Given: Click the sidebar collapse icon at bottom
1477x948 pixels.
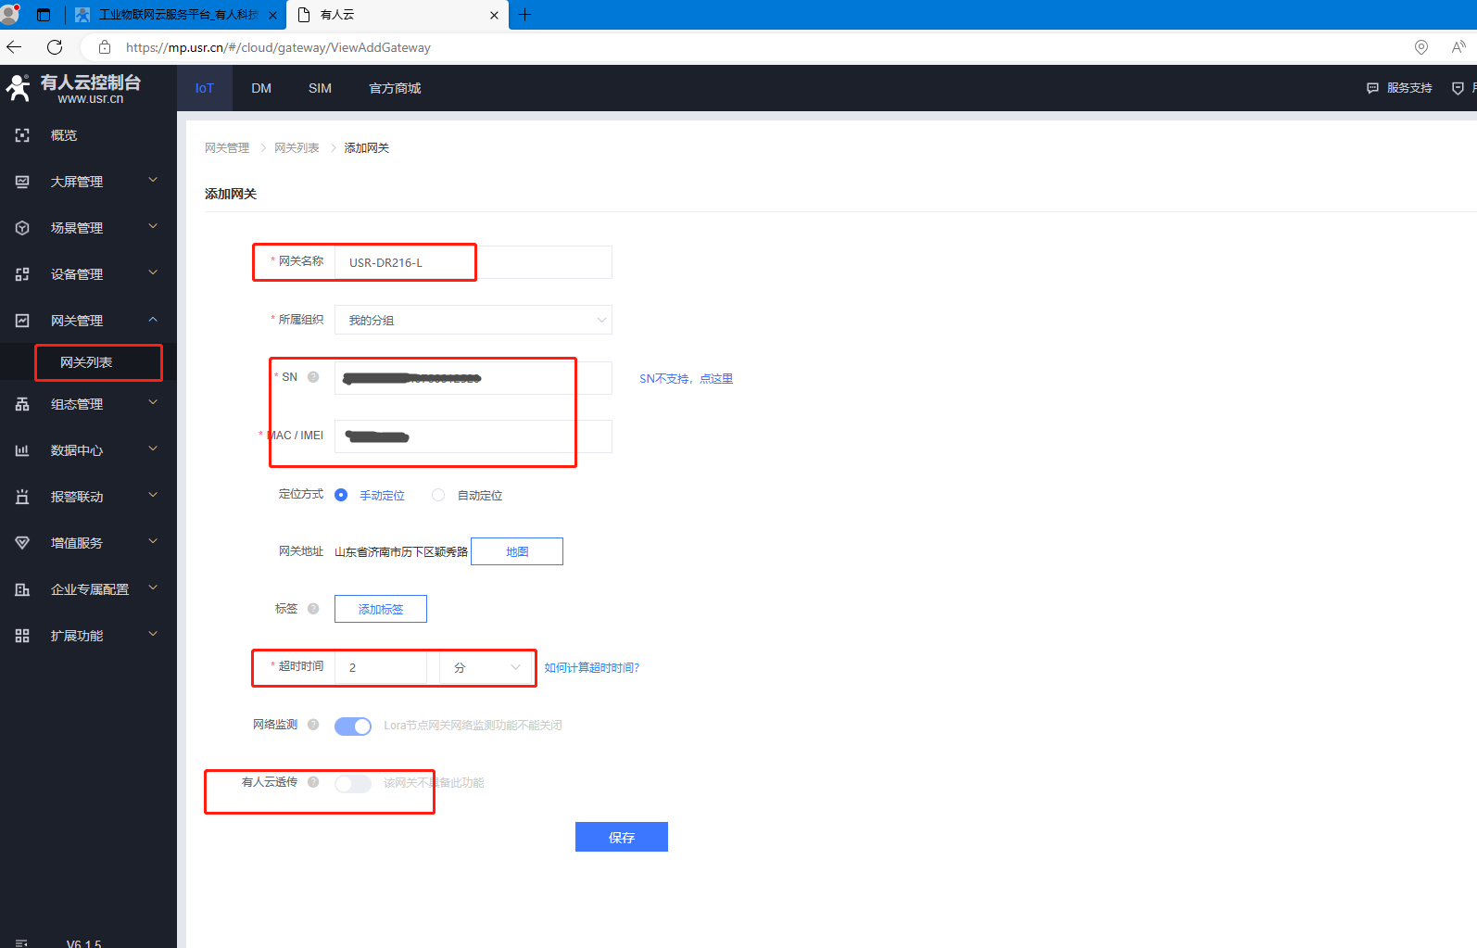Looking at the screenshot, I should [22, 943].
